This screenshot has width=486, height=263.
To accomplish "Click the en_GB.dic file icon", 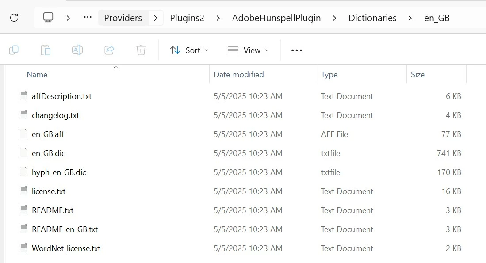I will click(23, 153).
